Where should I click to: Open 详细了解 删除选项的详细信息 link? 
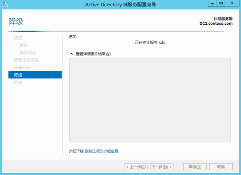[x=94, y=151]
